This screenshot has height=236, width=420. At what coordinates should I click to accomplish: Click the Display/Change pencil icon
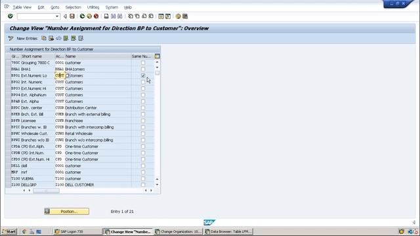coord(10,38)
